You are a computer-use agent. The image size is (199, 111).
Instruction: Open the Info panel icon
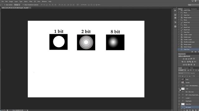click(175, 18)
